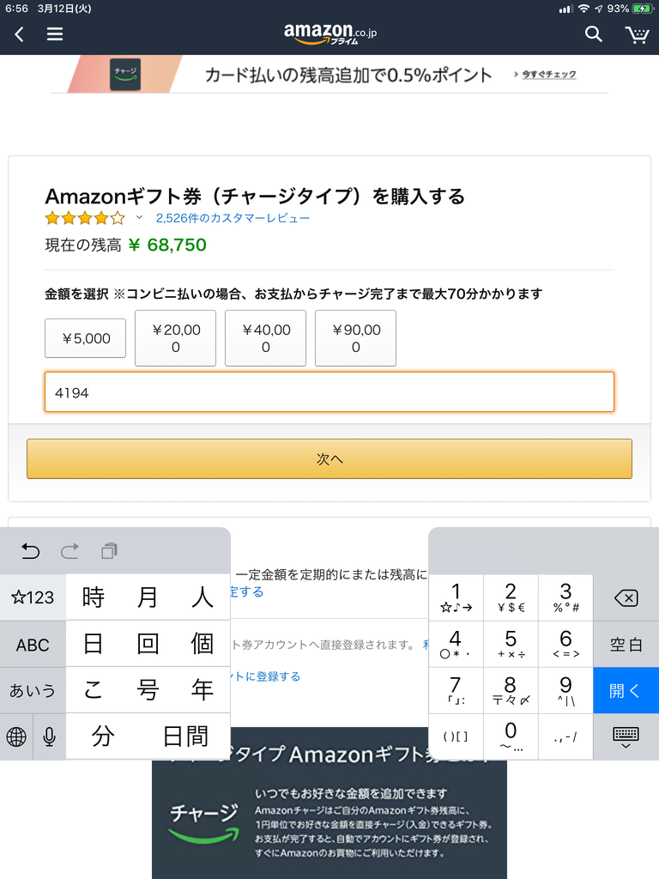Tap the globe language key
This screenshot has height=879, width=659.
16,737
